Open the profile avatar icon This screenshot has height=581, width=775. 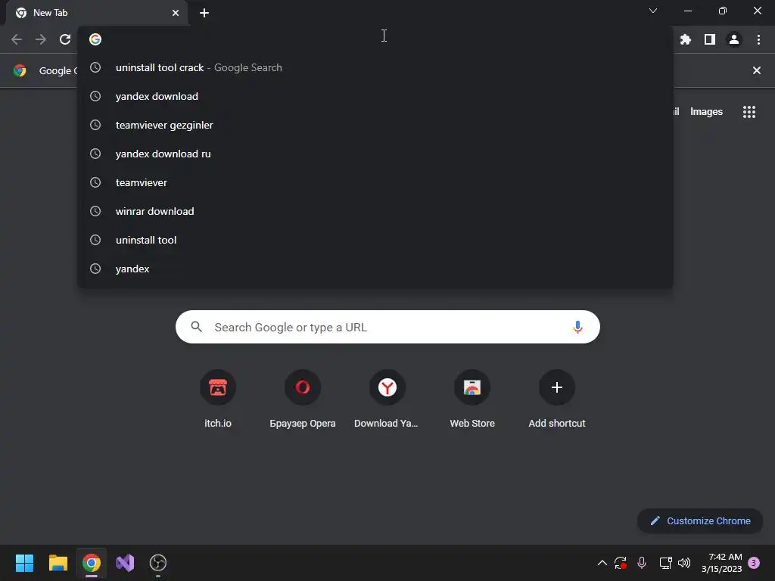(x=734, y=39)
